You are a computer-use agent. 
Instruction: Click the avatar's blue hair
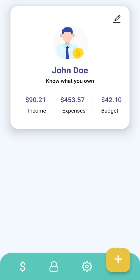(67, 30)
